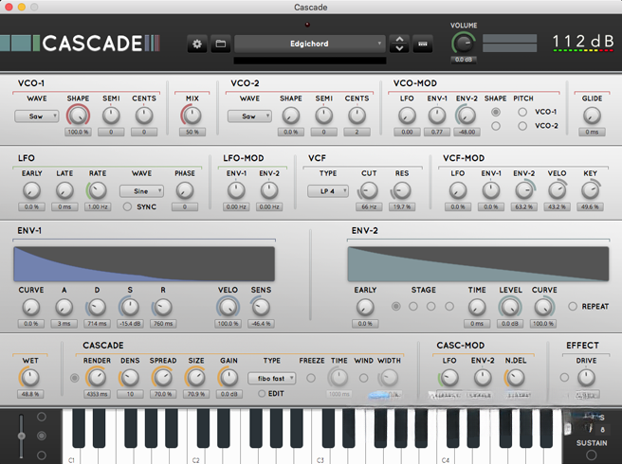This screenshot has width=622, height=464.
Task: Toggle the SUSTAIN button
Action: pyautogui.click(x=591, y=455)
